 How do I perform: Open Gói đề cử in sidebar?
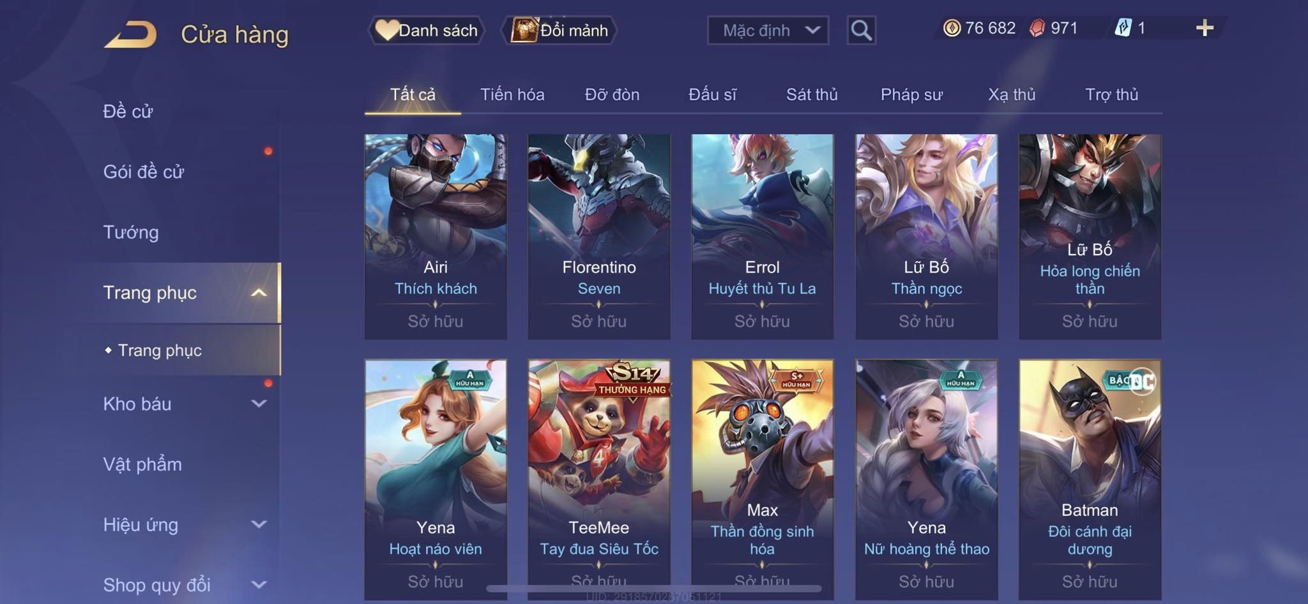point(144,172)
